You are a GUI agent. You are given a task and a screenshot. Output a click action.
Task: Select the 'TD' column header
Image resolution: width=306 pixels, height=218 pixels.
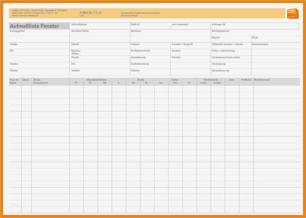[76, 83]
